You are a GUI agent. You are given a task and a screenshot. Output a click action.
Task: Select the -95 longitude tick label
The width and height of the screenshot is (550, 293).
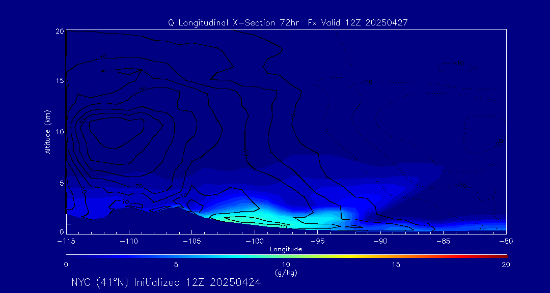[x=317, y=242]
